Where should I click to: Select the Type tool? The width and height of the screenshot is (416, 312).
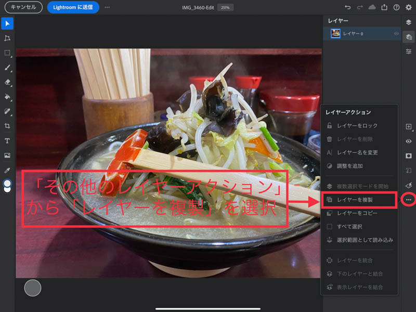[7, 140]
